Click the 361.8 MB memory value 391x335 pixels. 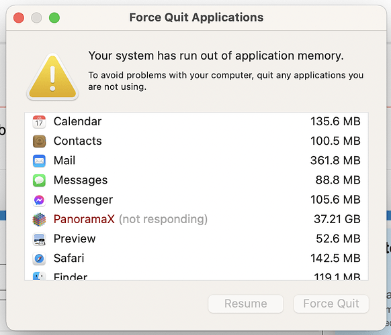[x=335, y=160]
